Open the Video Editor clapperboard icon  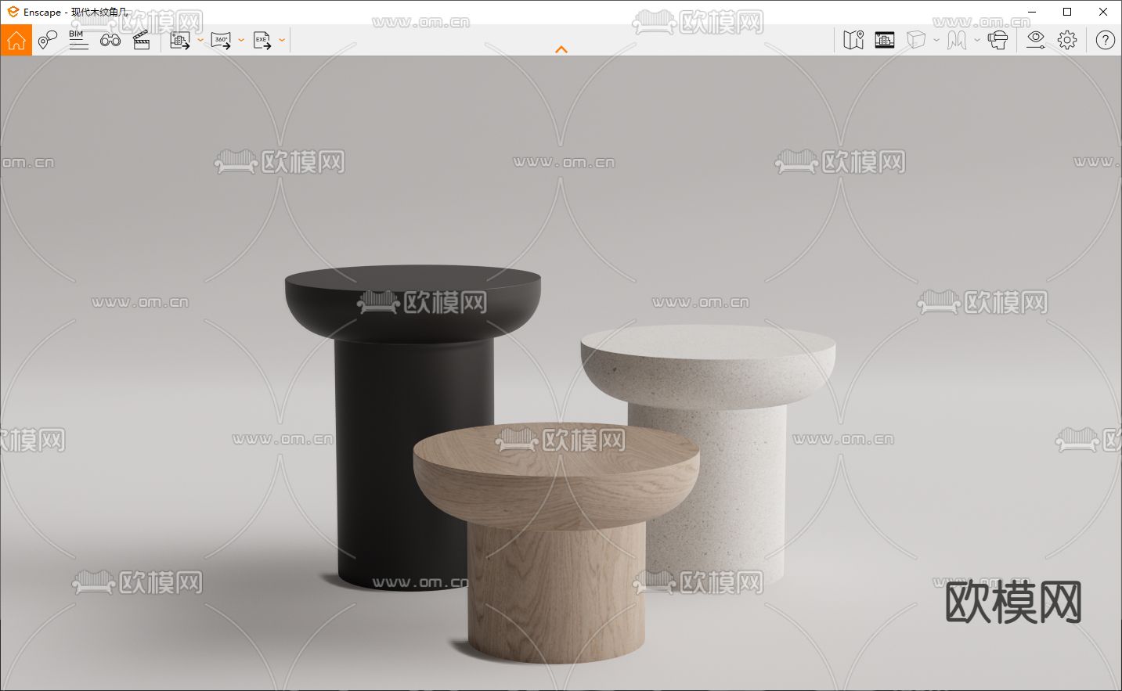(142, 40)
